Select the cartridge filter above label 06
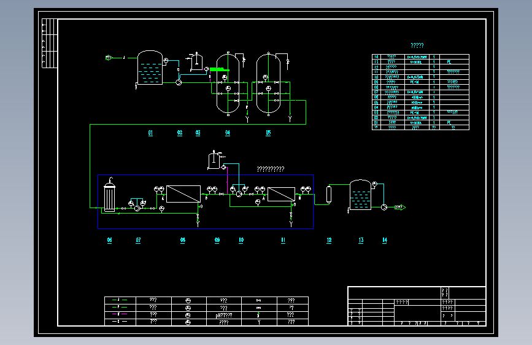 pos(110,196)
